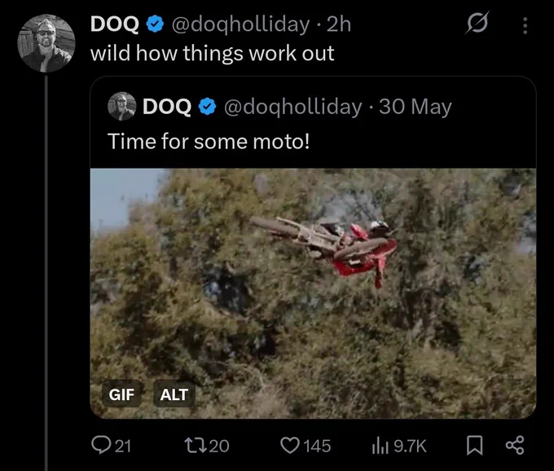Open the @doqholliday handle in the main tweet

pyautogui.click(x=240, y=24)
